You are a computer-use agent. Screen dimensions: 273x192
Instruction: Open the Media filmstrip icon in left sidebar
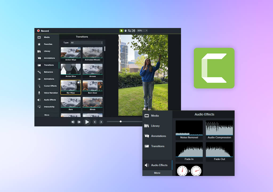click(x=39, y=37)
